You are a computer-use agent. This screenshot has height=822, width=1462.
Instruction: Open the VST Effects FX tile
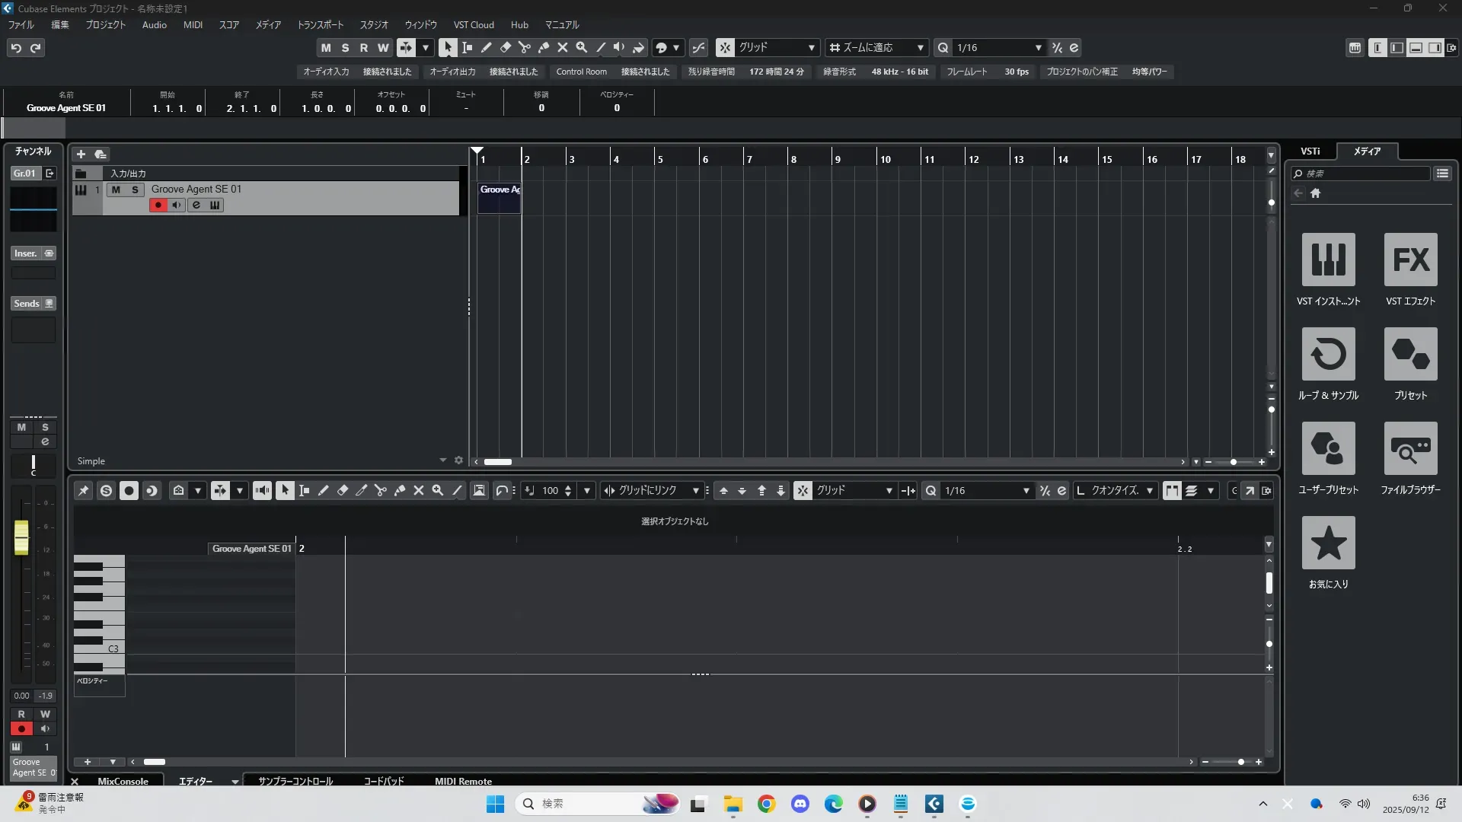[1410, 260]
